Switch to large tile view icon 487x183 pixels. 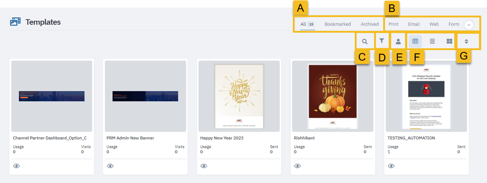click(449, 41)
